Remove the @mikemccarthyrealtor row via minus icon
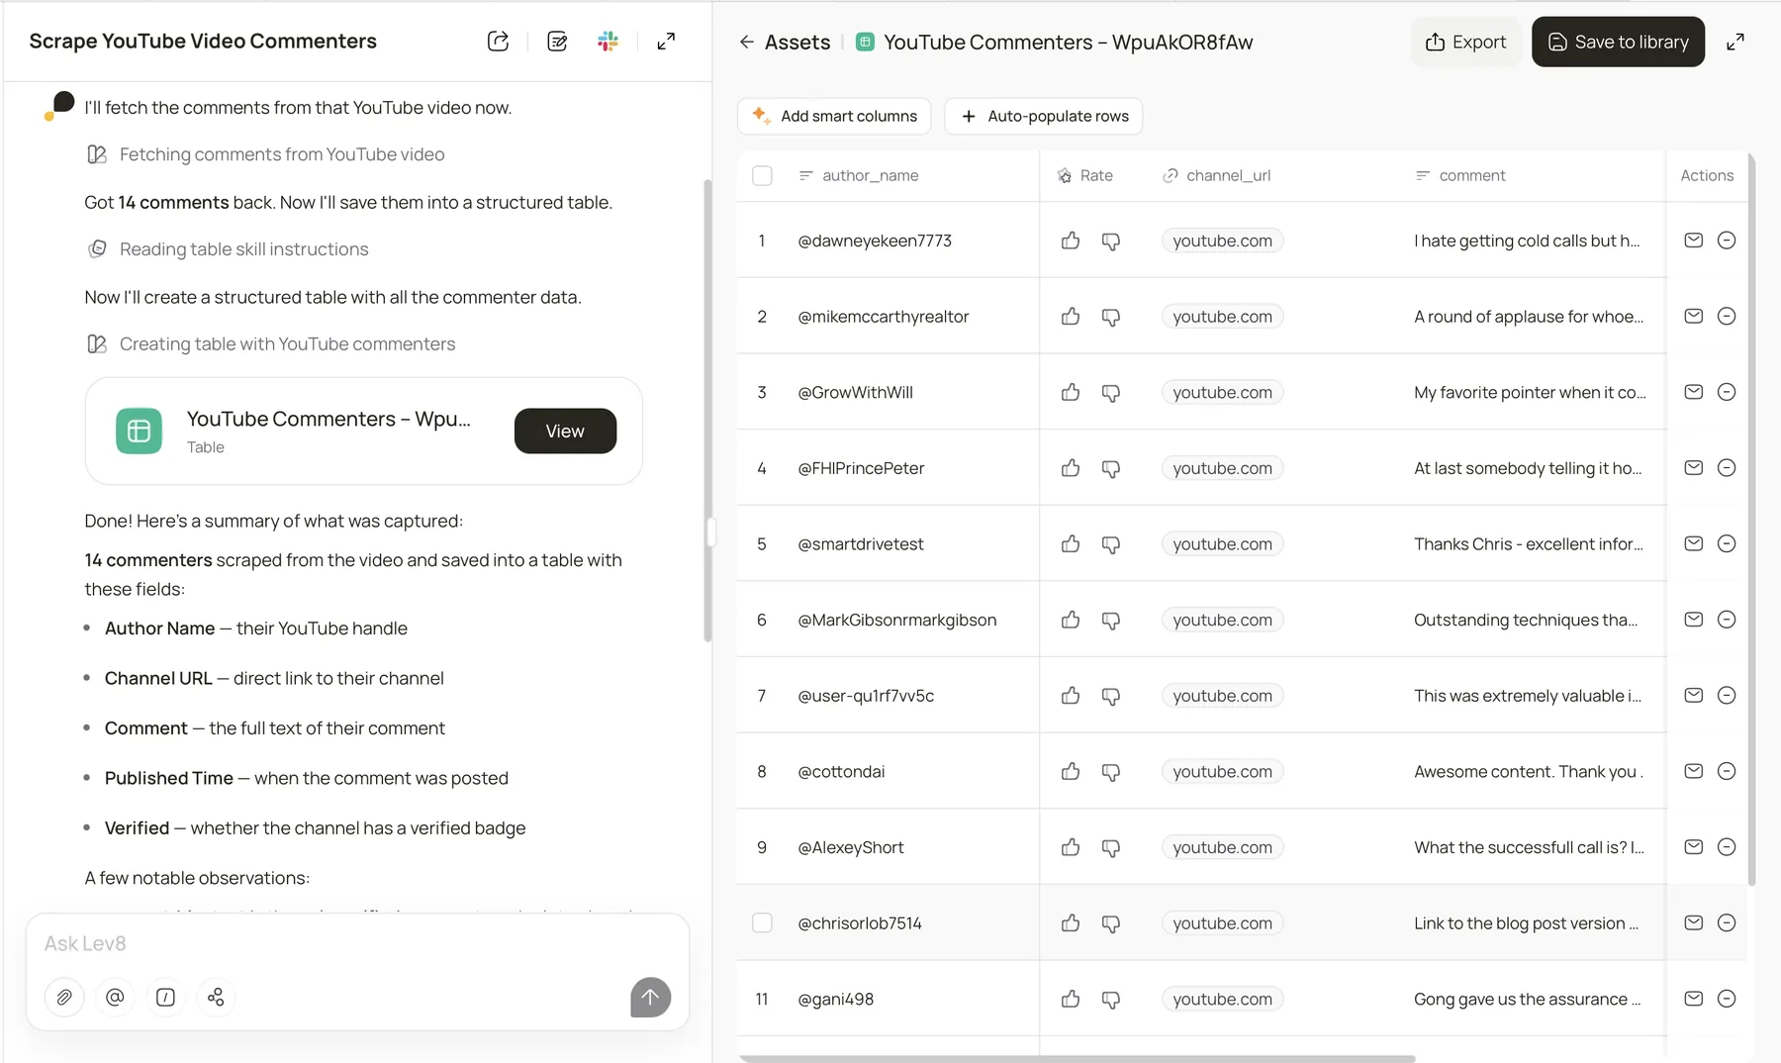Screen dimensions: 1781x1063 1727,317
